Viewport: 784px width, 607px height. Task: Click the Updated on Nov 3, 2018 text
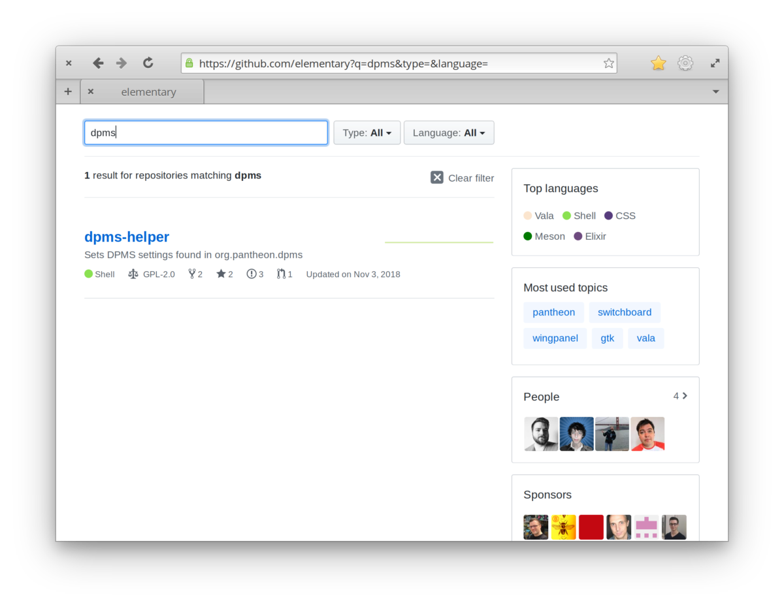pyautogui.click(x=353, y=274)
